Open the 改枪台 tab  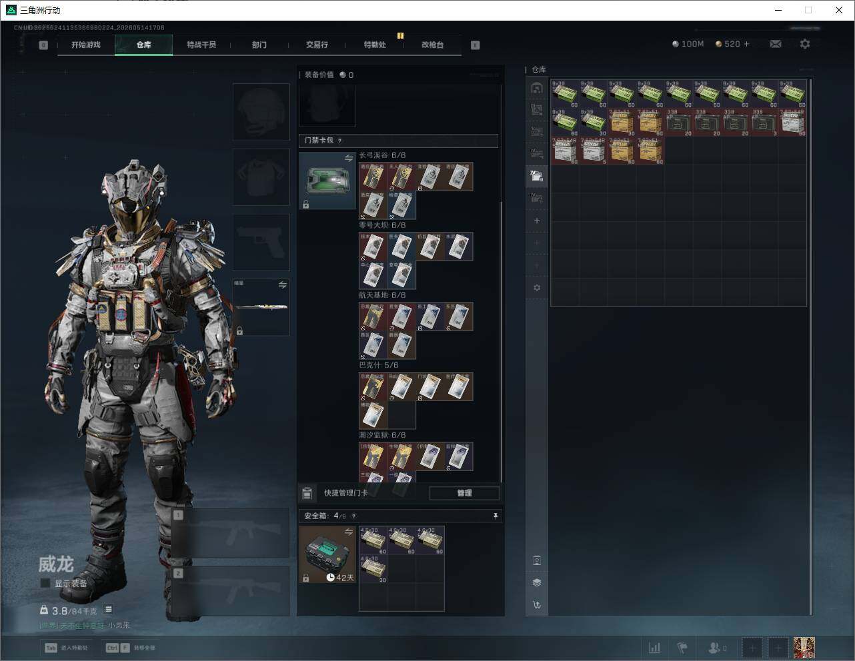tap(432, 45)
